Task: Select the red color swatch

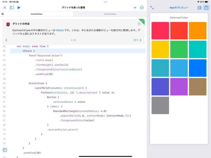Action: click(x=179, y=31)
